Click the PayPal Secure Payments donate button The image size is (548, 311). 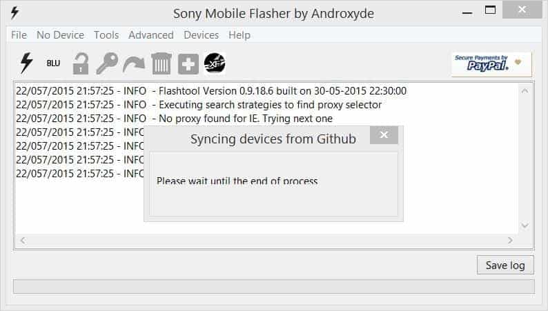[x=491, y=64]
